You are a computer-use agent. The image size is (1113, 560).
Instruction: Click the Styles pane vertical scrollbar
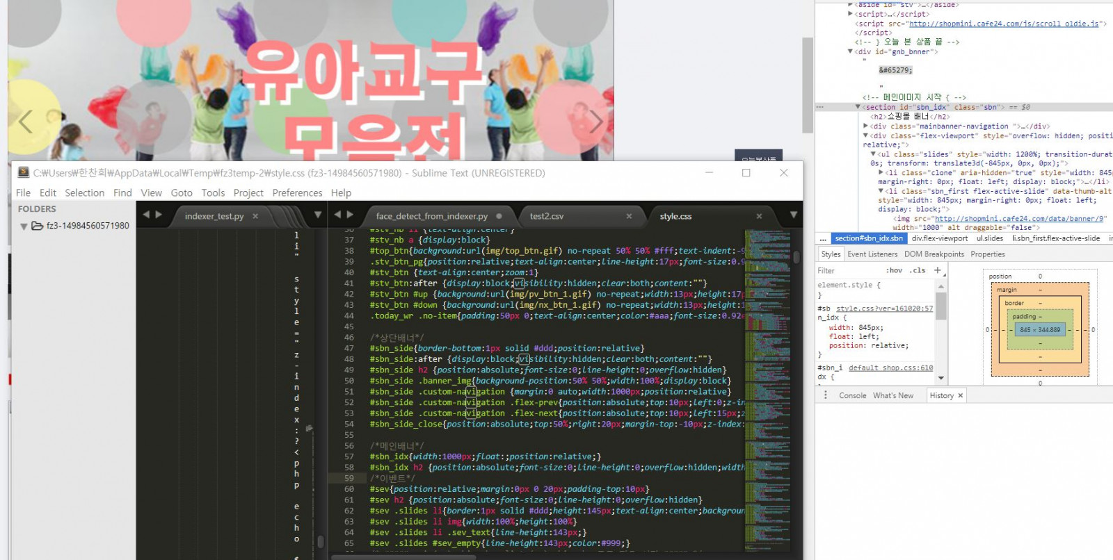tap(941, 306)
